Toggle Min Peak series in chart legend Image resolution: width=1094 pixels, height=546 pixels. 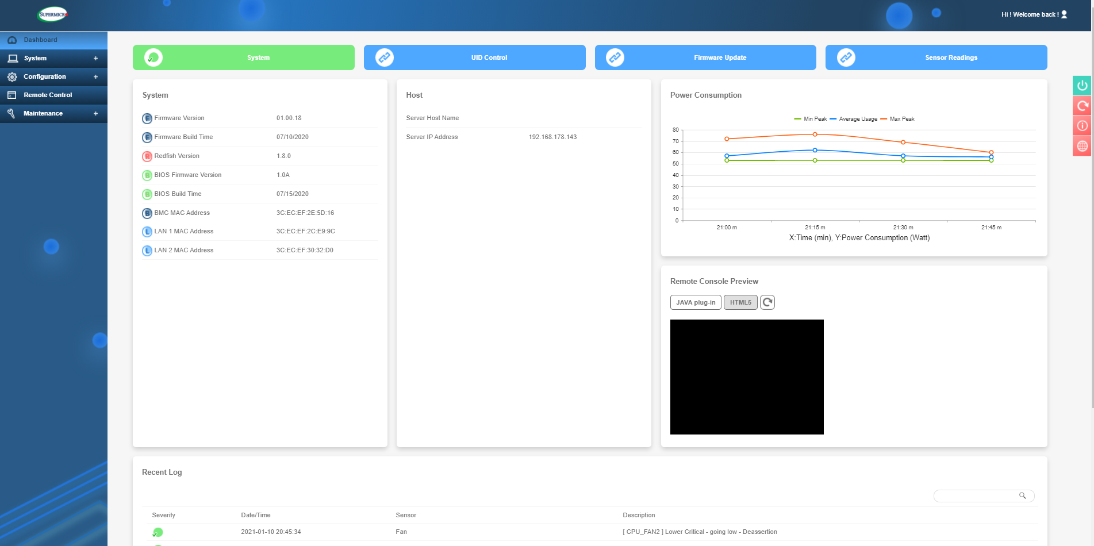tap(811, 119)
